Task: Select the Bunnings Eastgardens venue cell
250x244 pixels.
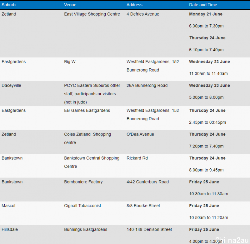Action: click(x=86, y=230)
